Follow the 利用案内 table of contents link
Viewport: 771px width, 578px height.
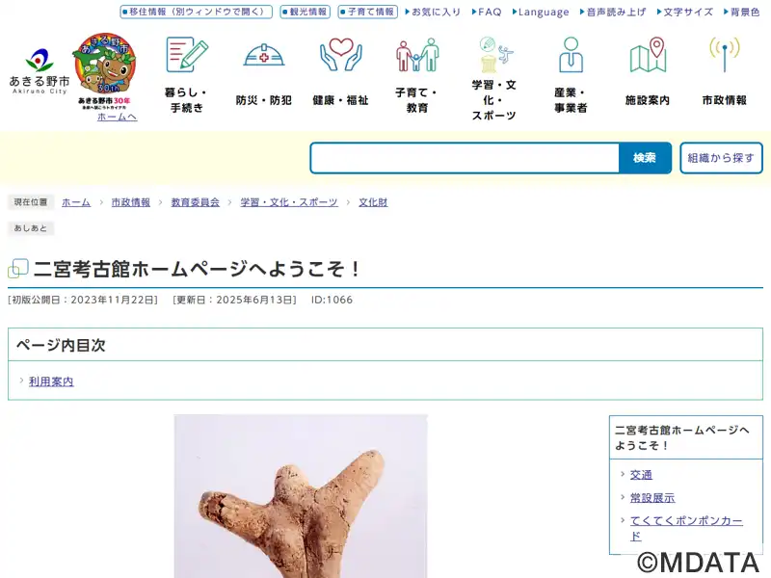coord(51,381)
